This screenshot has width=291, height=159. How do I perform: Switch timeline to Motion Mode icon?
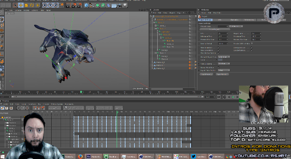click(11, 108)
